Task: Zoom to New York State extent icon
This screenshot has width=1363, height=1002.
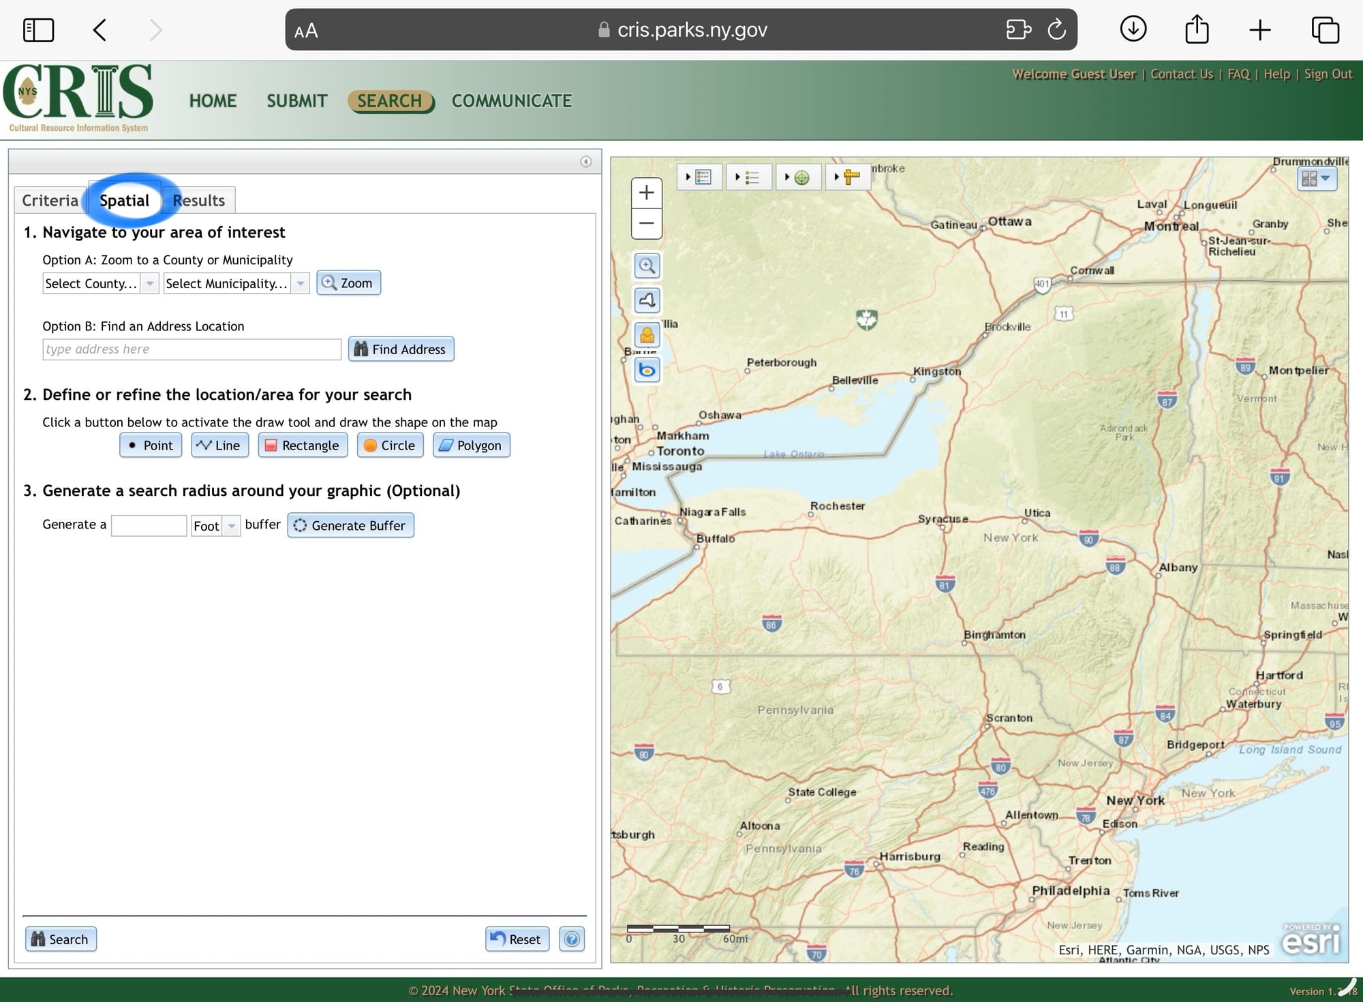Action: tap(647, 300)
